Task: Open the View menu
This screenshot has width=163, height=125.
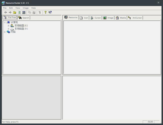Action: (18, 8)
